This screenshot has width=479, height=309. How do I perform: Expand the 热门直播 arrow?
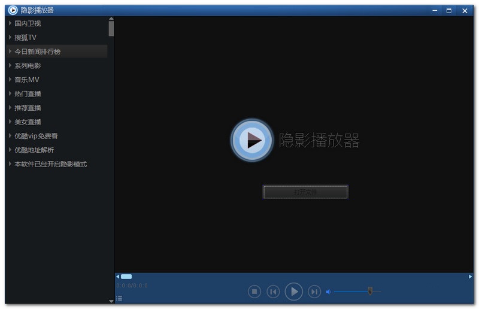[x=10, y=93]
